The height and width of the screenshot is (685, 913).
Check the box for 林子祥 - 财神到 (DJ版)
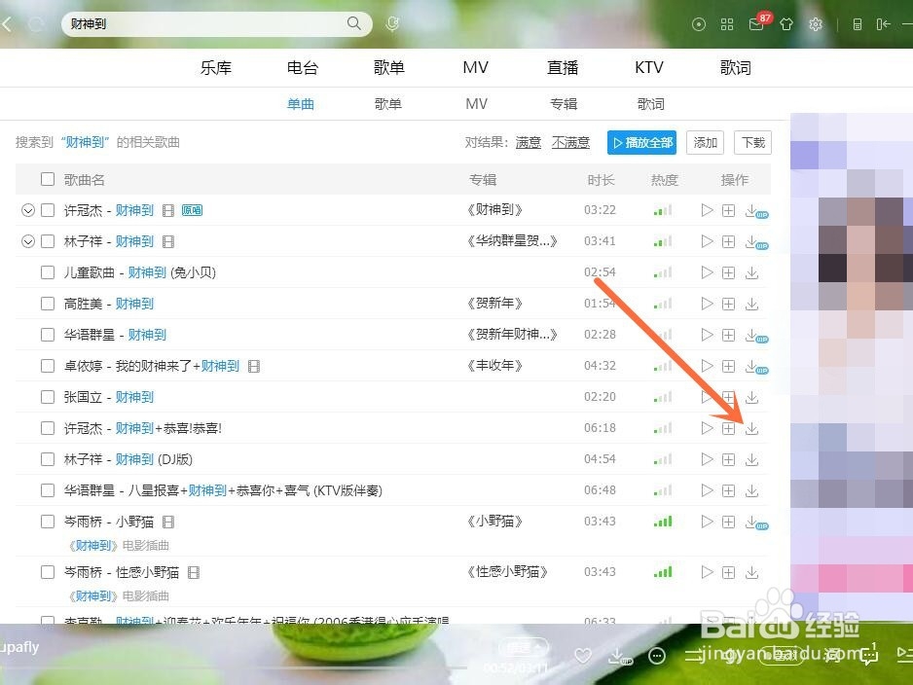pyautogui.click(x=48, y=459)
